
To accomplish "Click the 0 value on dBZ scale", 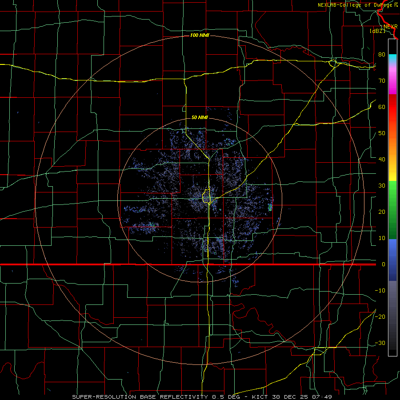I will 384,264.
